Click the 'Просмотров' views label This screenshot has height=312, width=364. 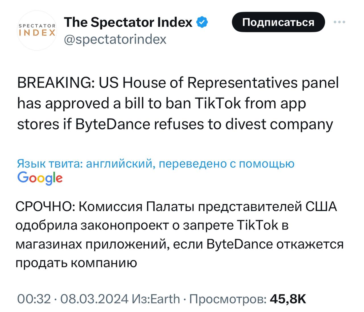pyautogui.click(x=228, y=299)
